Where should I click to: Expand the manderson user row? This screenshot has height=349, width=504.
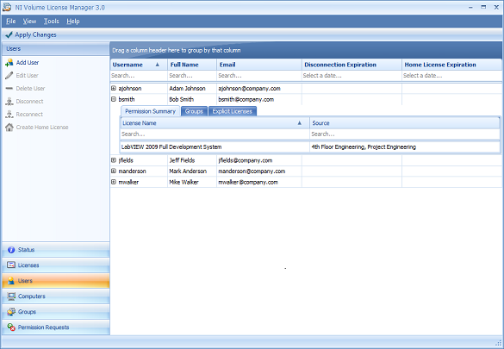tap(114, 171)
